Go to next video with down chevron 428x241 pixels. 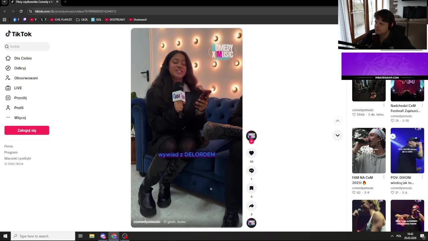point(337,135)
